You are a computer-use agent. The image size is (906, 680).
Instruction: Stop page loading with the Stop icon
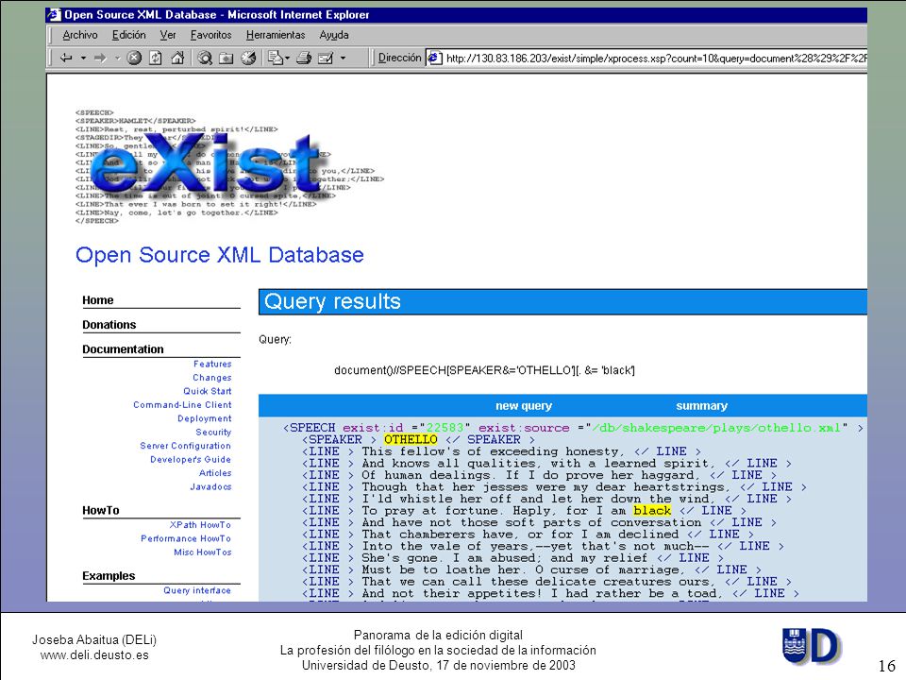(134, 58)
